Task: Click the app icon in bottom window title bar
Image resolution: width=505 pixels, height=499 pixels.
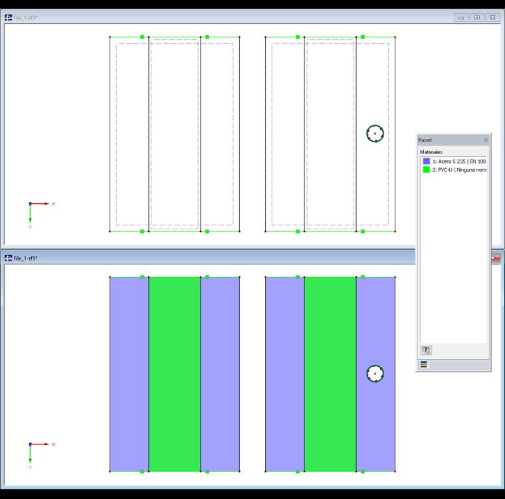Action: [9, 258]
